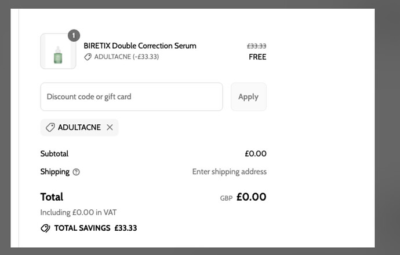Click the Subtotal £0.00 amount
Image resolution: width=400 pixels, height=255 pixels.
(x=255, y=154)
